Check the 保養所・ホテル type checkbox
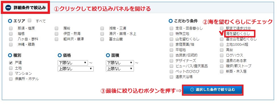277x107 pixels. pos(11,79)
